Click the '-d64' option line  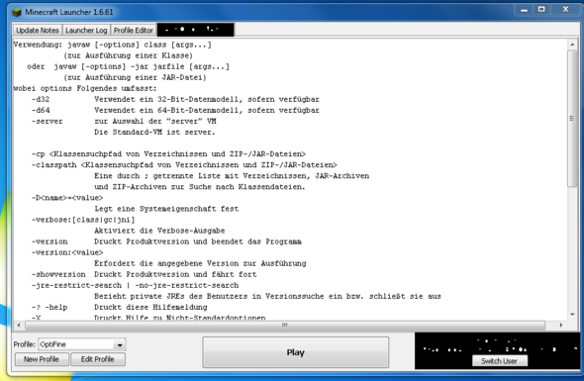(175, 110)
